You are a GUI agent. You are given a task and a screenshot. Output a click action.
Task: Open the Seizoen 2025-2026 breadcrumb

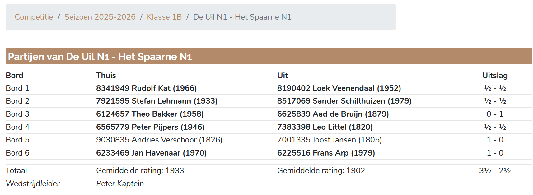pos(100,17)
